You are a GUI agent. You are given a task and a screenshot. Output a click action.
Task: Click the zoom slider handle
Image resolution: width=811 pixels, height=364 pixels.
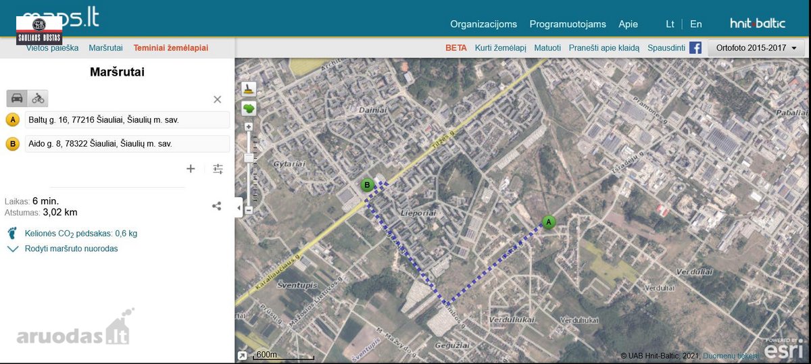pyautogui.click(x=249, y=158)
